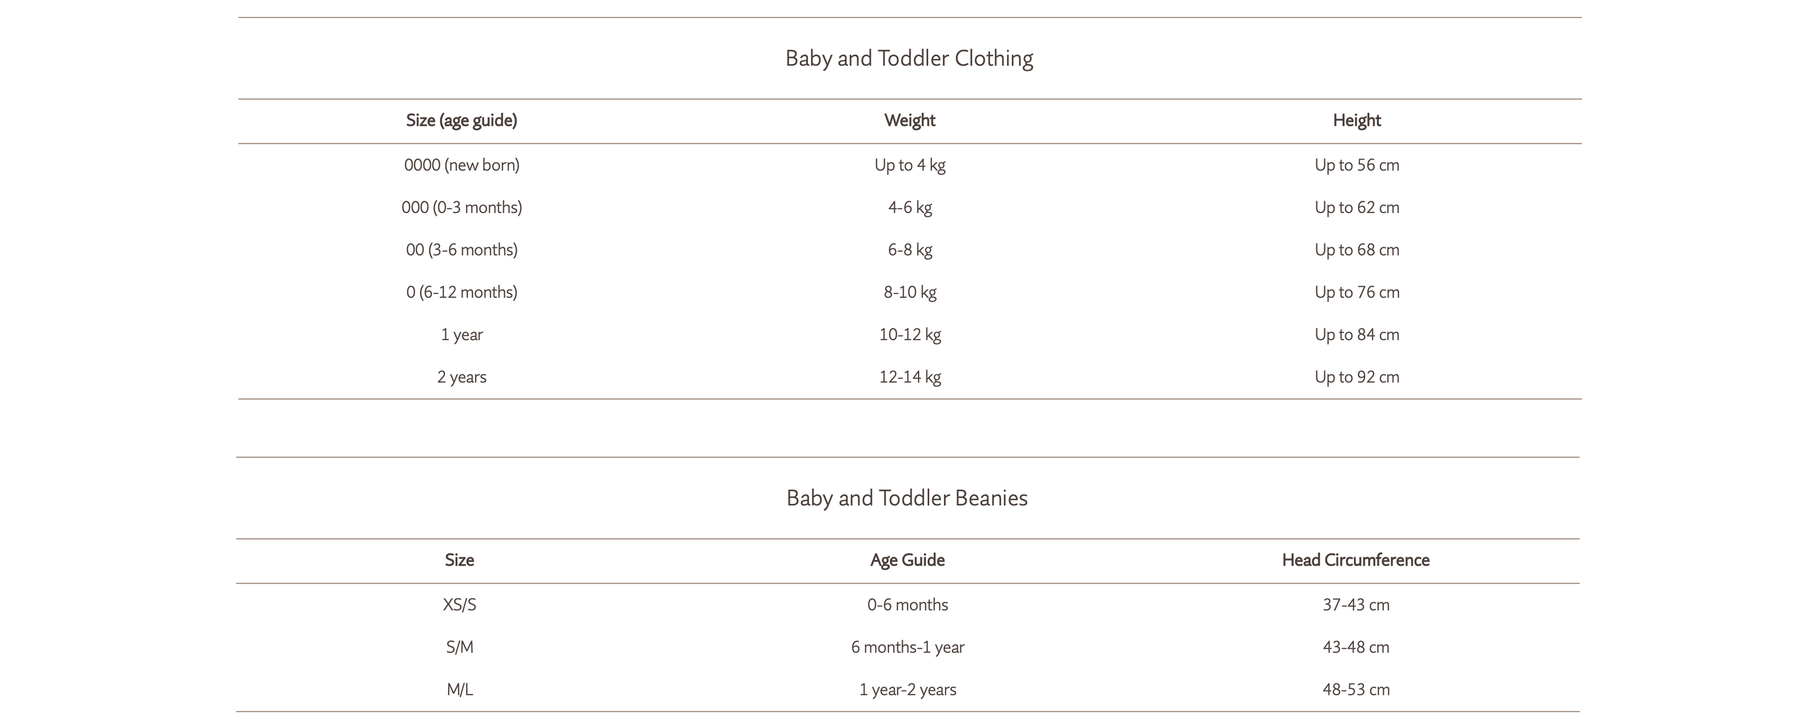Select the Up to 56 cm height

click(1356, 166)
